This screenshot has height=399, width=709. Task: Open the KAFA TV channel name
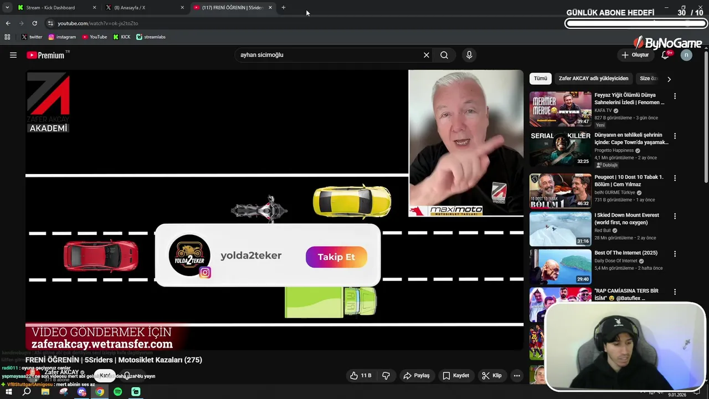click(x=603, y=110)
